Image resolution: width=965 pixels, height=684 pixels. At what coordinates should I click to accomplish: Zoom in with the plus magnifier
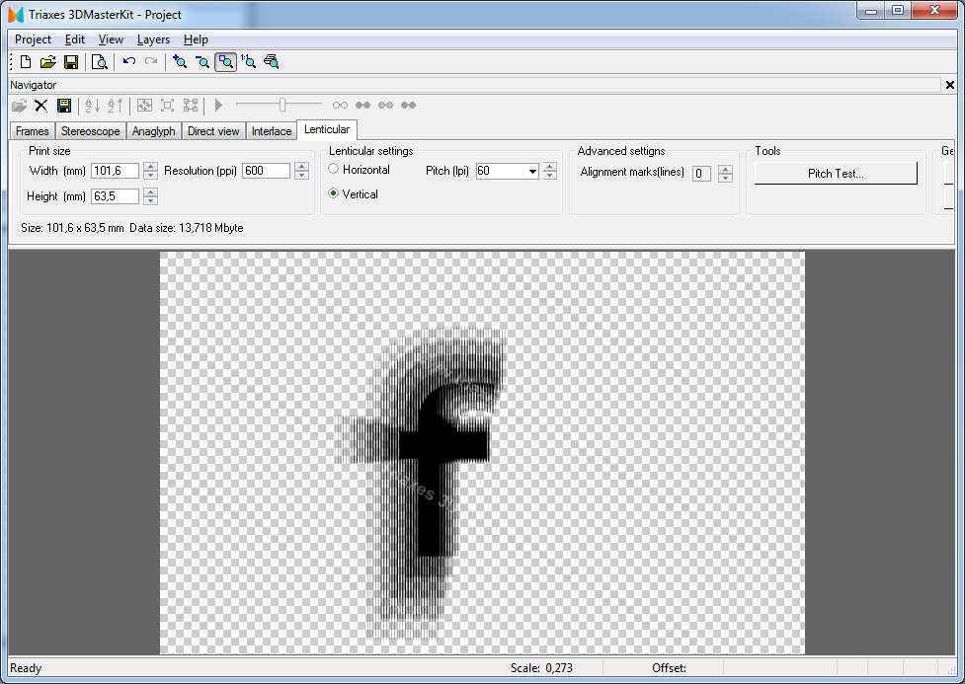179,61
